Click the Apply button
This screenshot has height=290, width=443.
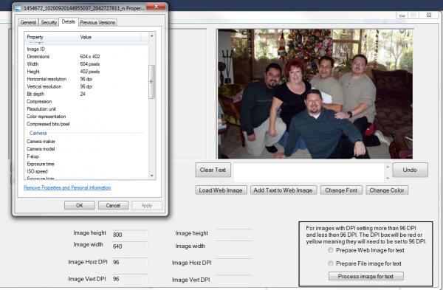point(147,205)
